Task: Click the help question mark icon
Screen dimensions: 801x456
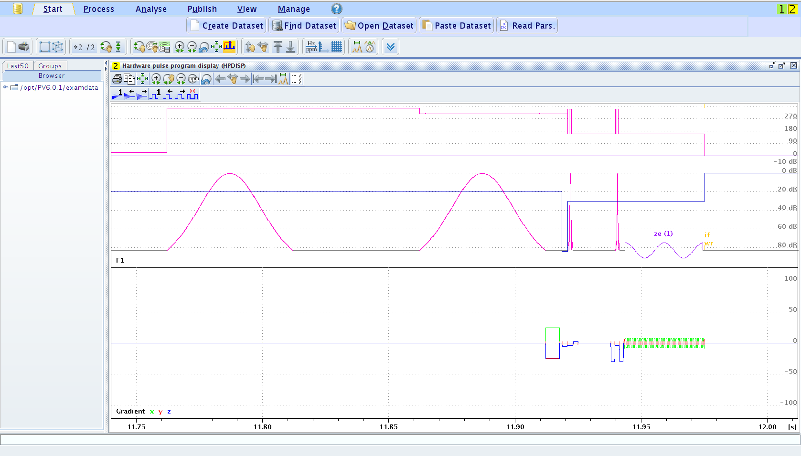Action: pyautogui.click(x=336, y=9)
